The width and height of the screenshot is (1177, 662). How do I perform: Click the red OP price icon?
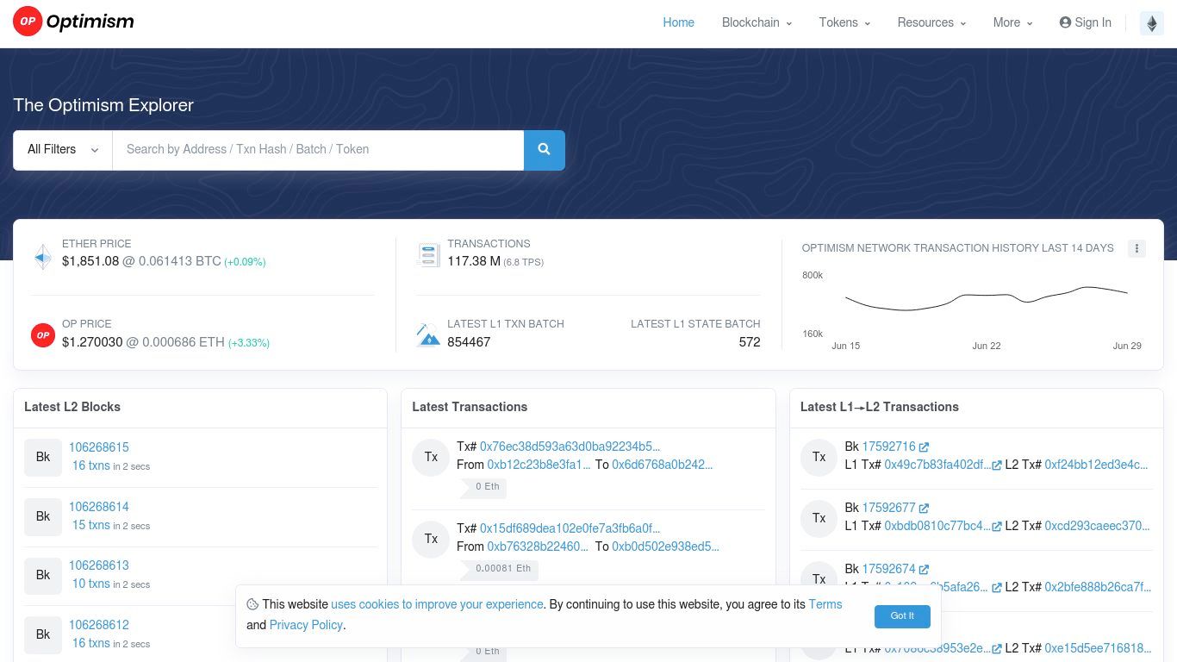tap(43, 335)
